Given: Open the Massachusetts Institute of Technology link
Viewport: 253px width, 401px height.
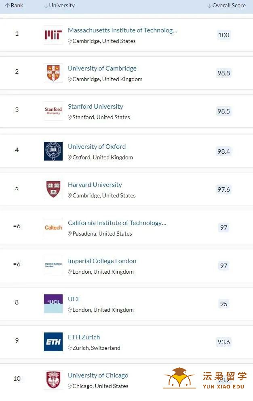Looking at the screenshot, I should (122, 30).
